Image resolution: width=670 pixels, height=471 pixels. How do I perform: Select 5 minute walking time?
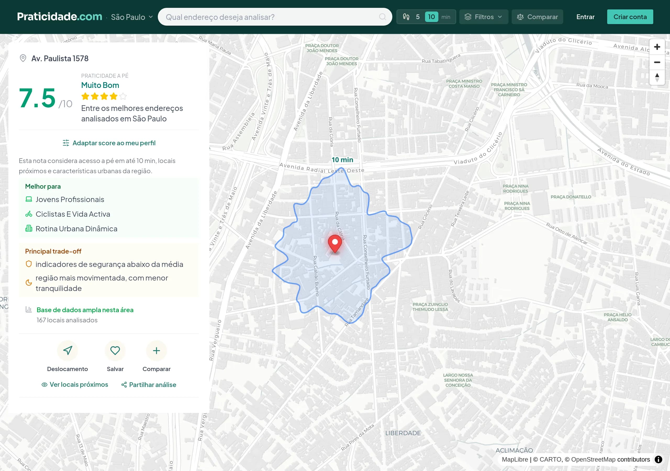(x=418, y=17)
